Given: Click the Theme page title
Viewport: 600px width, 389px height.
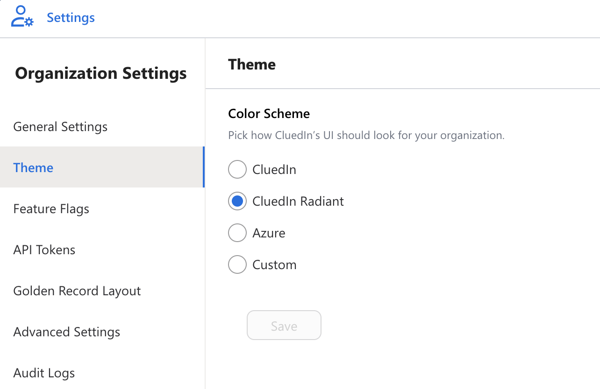Looking at the screenshot, I should tap(252, 64).
